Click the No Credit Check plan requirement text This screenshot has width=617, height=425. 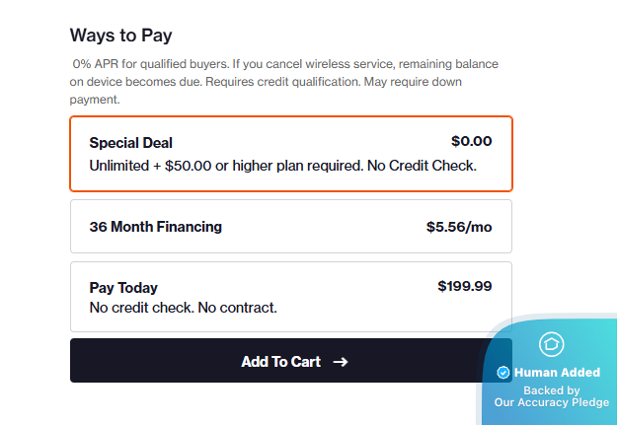(x=282, y=166)
